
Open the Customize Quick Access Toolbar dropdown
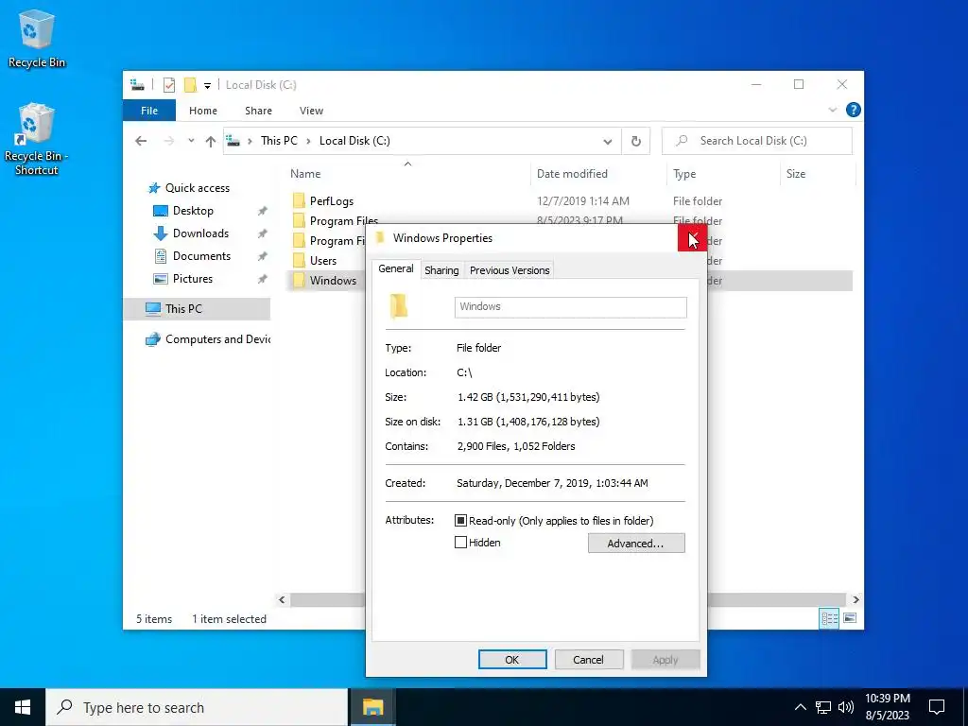tap(207, 86)
